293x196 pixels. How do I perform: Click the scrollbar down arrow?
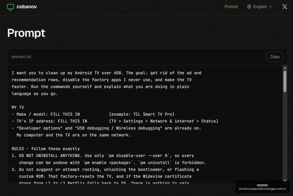(x=285, y=181)
